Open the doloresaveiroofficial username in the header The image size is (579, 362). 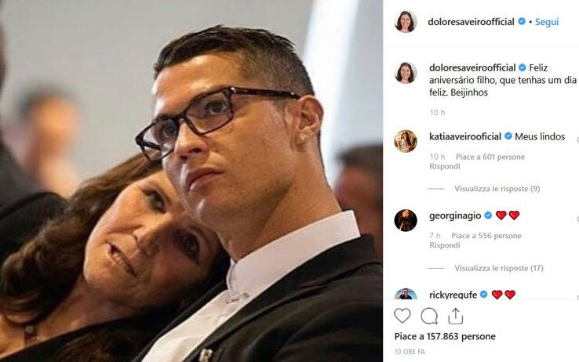[x=471, y=22]
